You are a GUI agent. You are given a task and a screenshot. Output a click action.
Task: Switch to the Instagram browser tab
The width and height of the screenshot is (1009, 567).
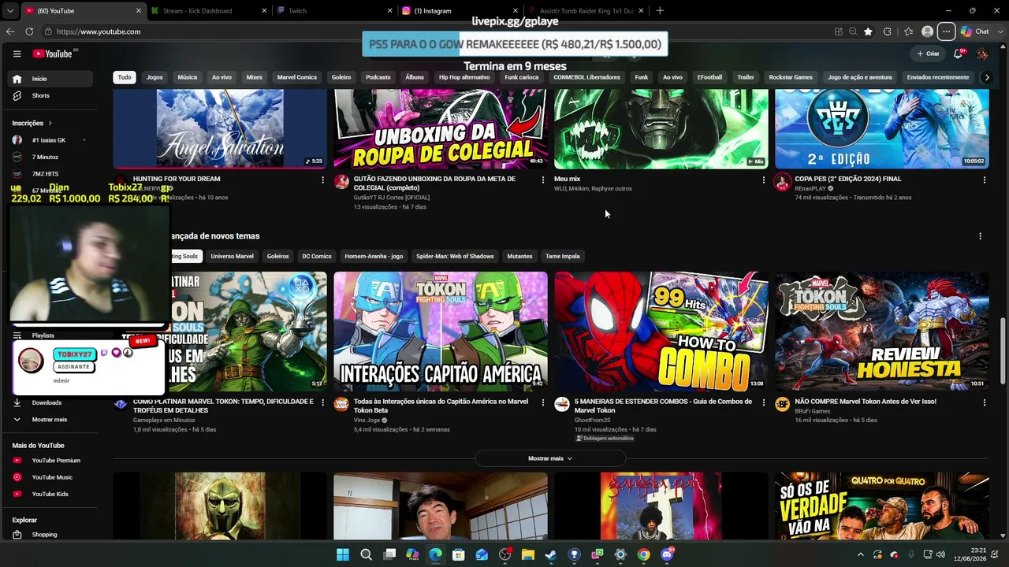(x=460, y=11)
